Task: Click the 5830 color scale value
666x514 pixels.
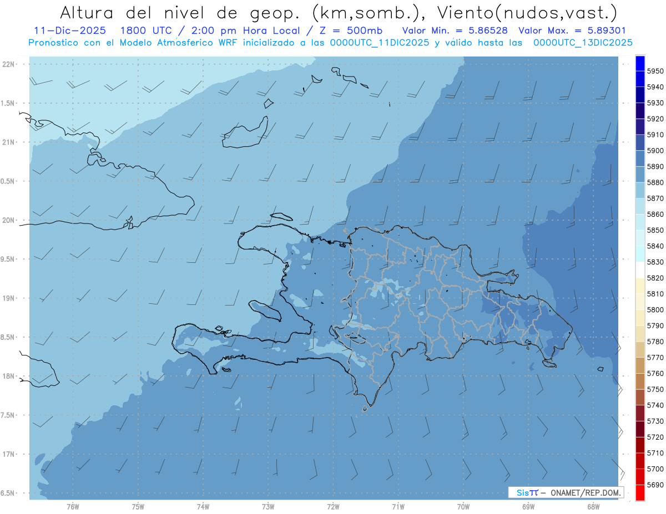Action: coord(655,262)
